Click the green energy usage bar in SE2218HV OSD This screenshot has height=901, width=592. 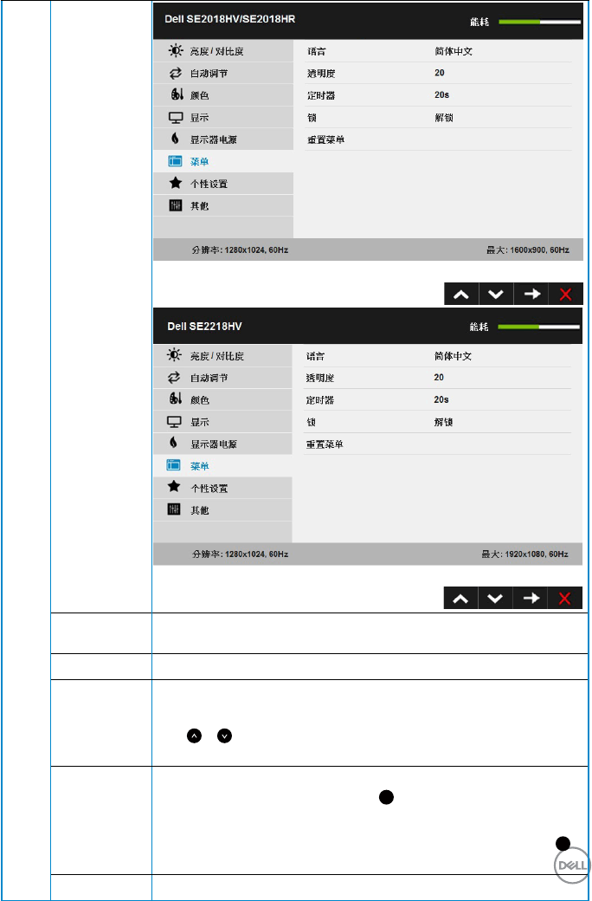pos(539,327)
